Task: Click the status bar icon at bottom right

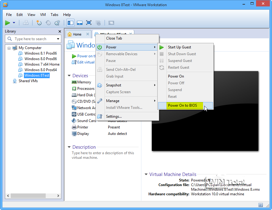Action: pyautogui.click(x=261, y=205)
